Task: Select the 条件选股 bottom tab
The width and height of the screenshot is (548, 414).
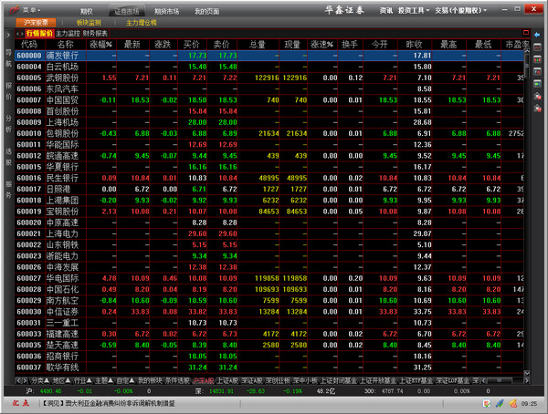Action: [177, 380]
